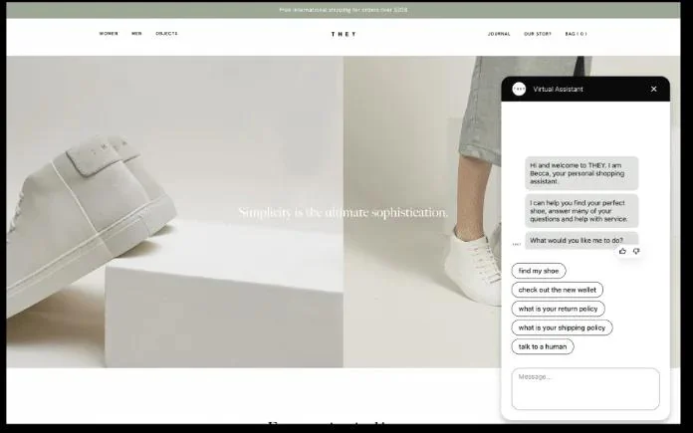Click the white sneaker on model's foot
The width and height of the screenshot is (693, 433).
coord(473,268)
